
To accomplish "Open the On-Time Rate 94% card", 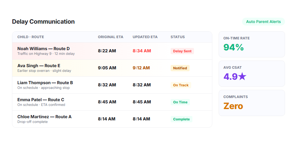I will point(252,44).
